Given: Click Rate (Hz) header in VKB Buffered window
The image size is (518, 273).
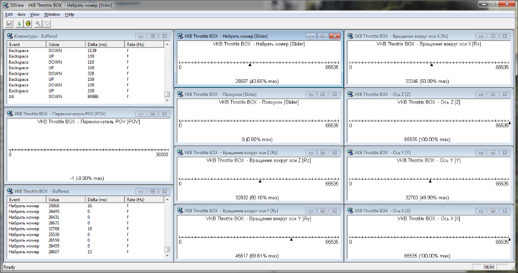Looking at the screenshot, I should [x=144, y=199].
